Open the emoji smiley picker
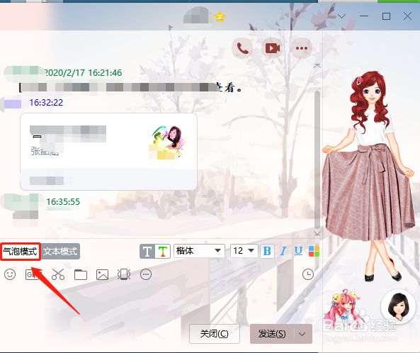The height and width of the screenshot is (353, 420). (10, 274)
